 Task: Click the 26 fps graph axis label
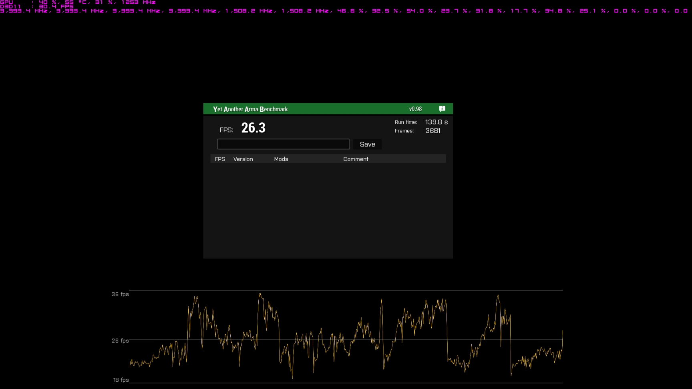[120, 341]
